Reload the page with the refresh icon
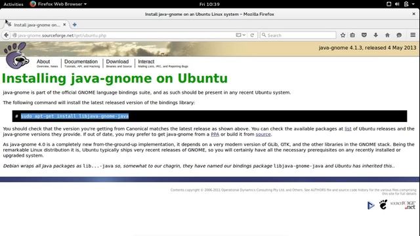The width and height of the screenshot is (420, 236). 252,35
